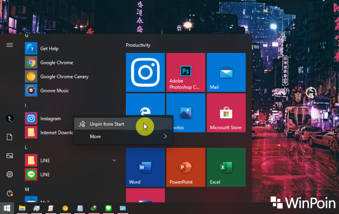Launch the Excel tile
339x214 pixels.
(226, 167)
